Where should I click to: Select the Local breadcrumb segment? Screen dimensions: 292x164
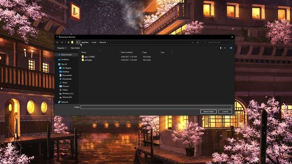[94, 42]
